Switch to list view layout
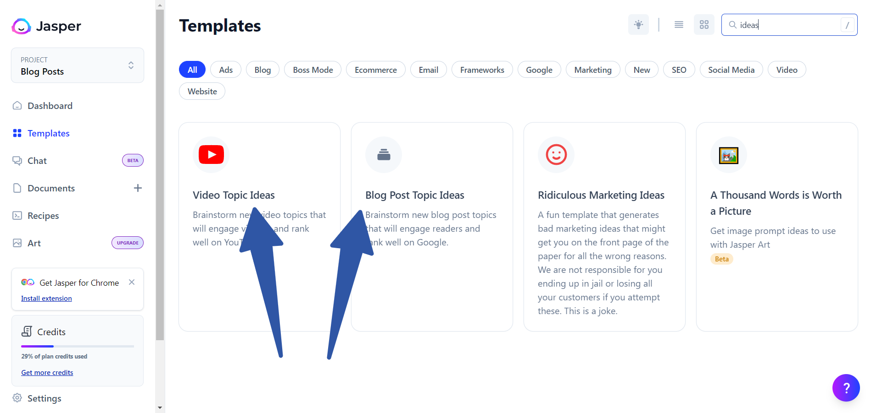871x413 pixels. [x=679, y=25]
